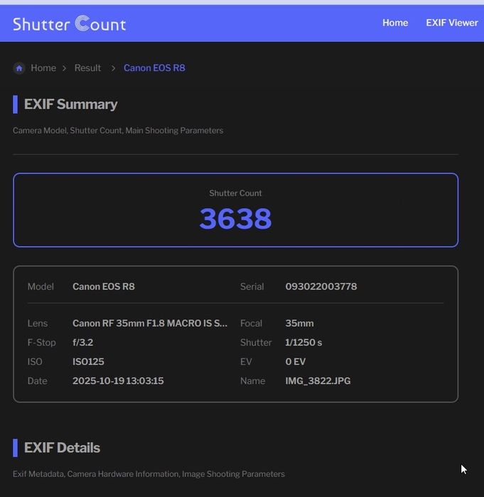Click shutter speed value 1/1250 s
Screen dimensions: 484x497
tap(303, 343)
